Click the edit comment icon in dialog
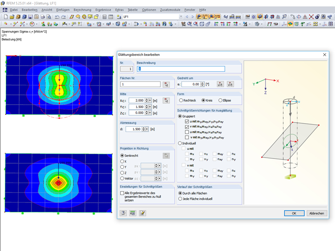This screenshot has width=335, height=251. tap(142, 213)
